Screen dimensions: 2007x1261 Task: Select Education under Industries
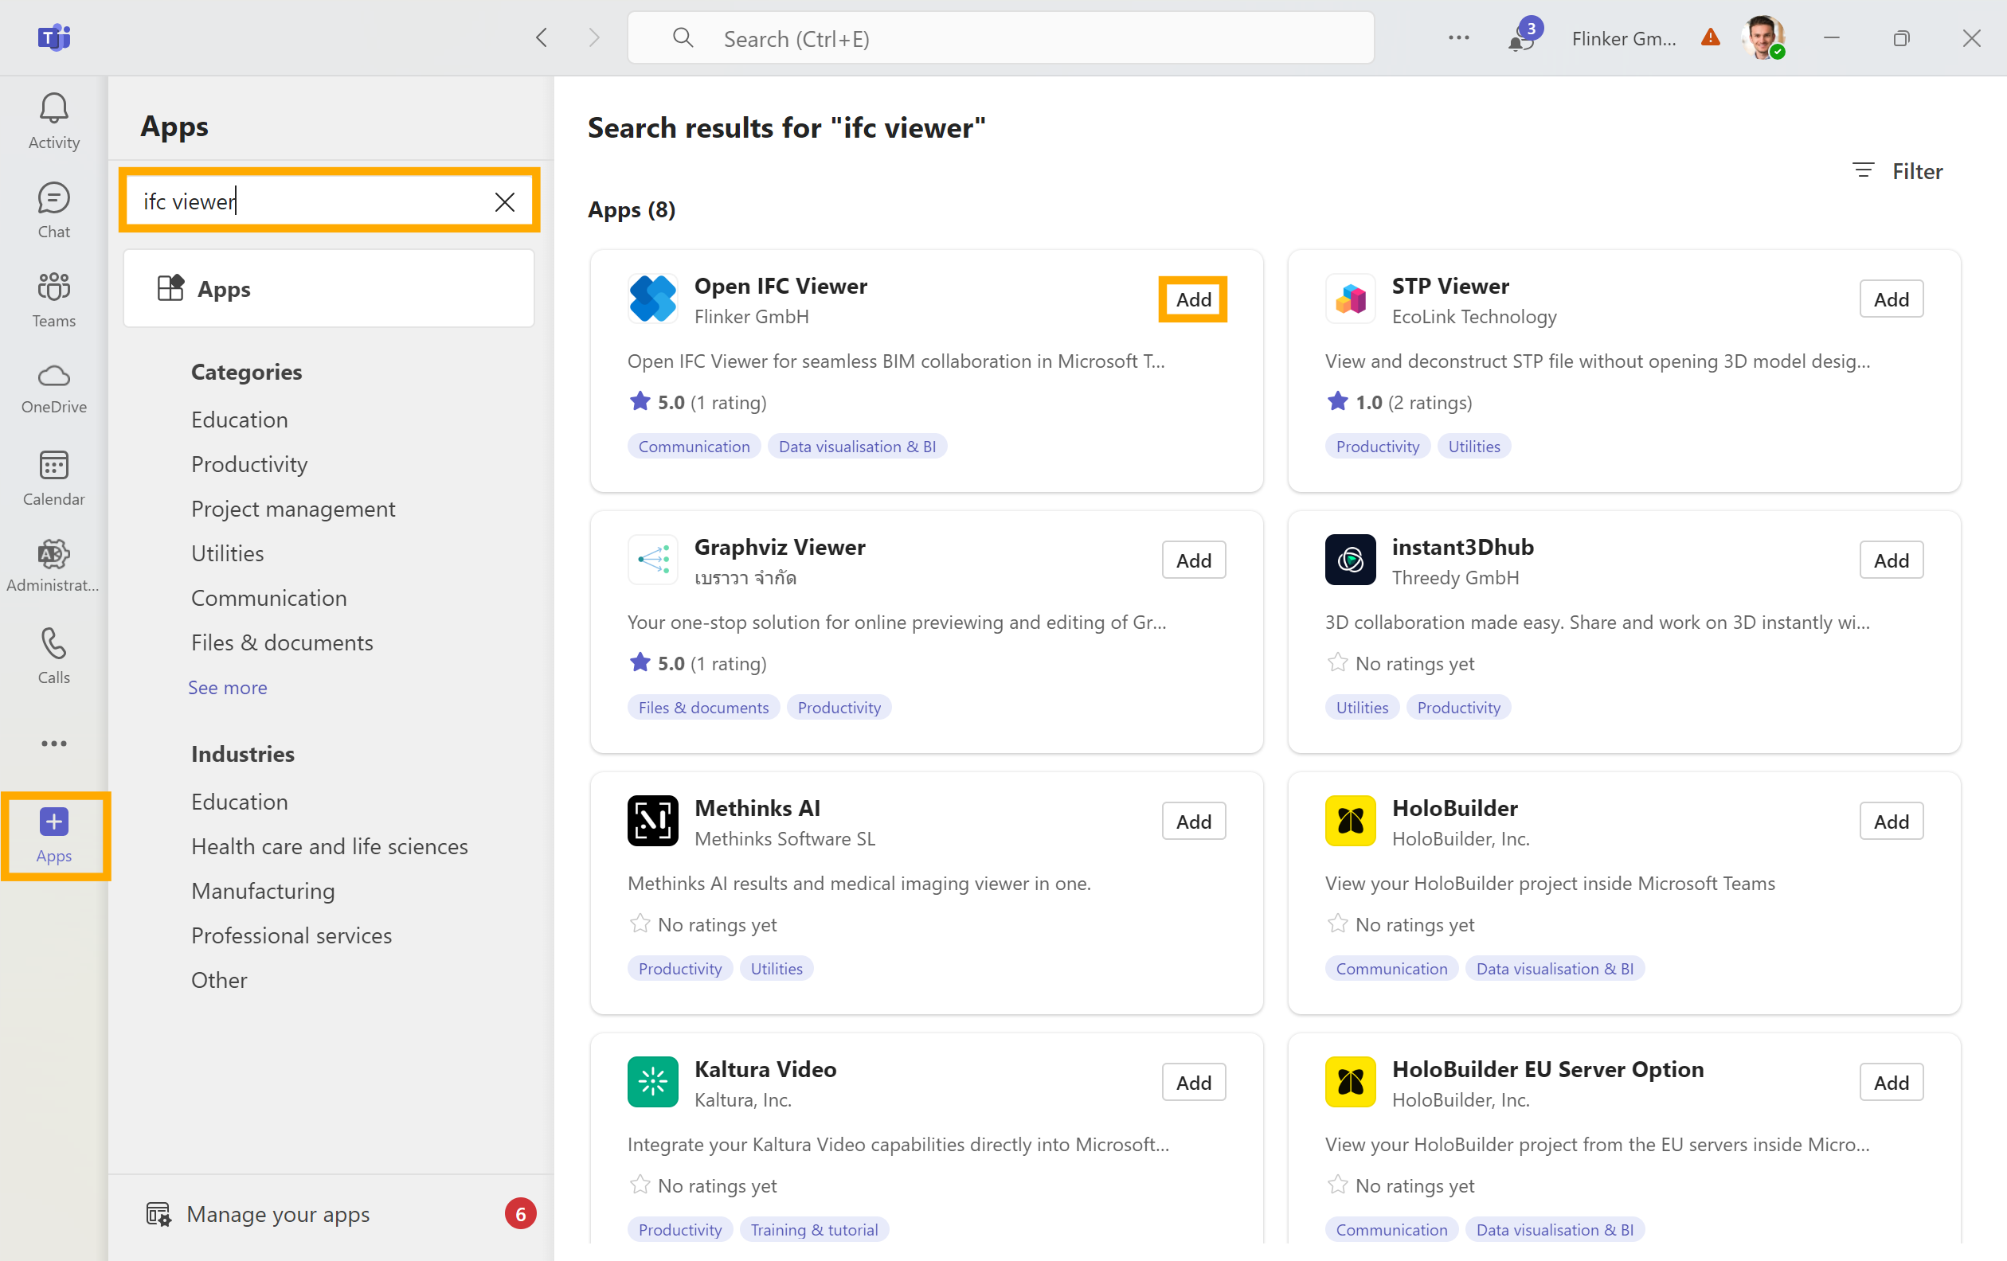(x=239, y=801)
